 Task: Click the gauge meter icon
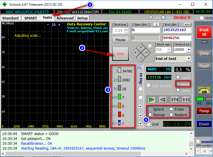point(204,90)
